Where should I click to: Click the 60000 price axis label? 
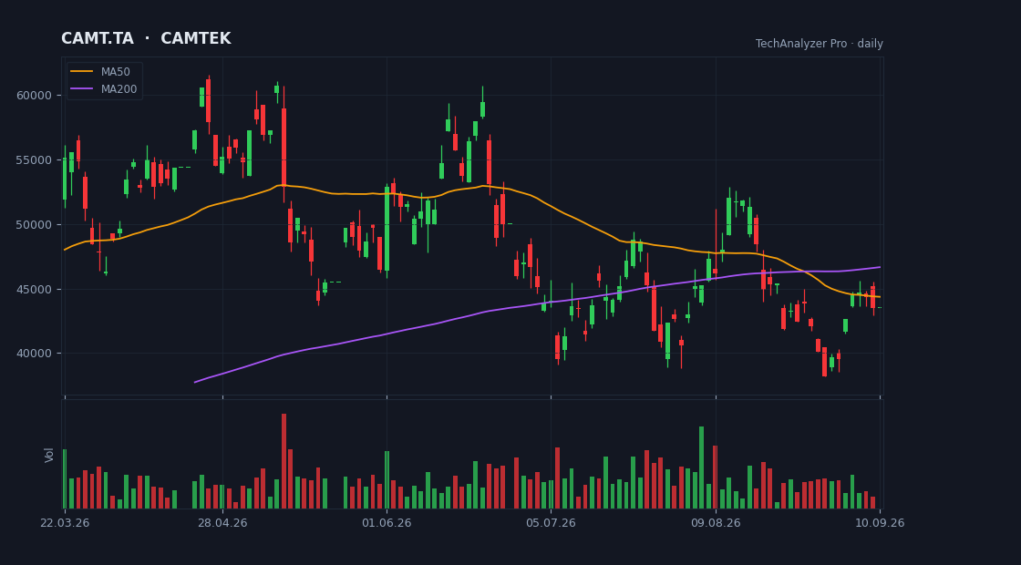(34, 96)
